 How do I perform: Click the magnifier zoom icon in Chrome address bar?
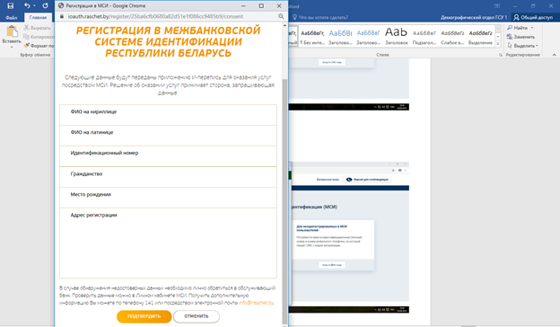tap(281, 16)
